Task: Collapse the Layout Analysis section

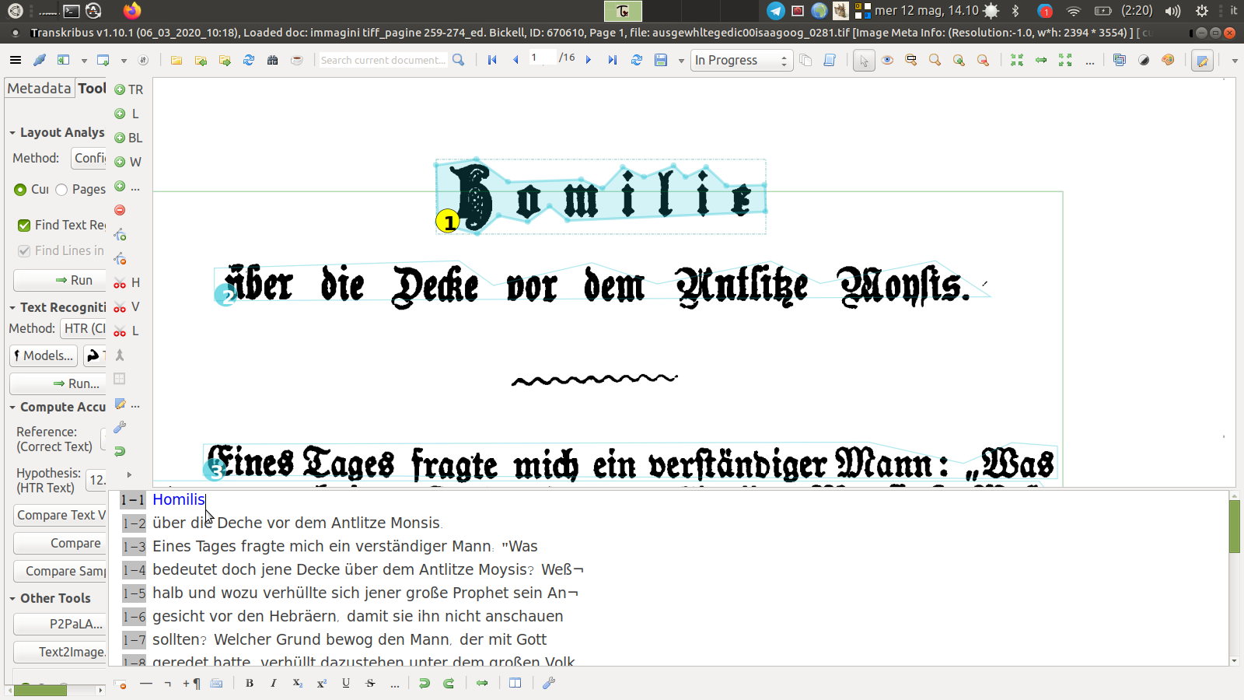Action: click(12, 133)
